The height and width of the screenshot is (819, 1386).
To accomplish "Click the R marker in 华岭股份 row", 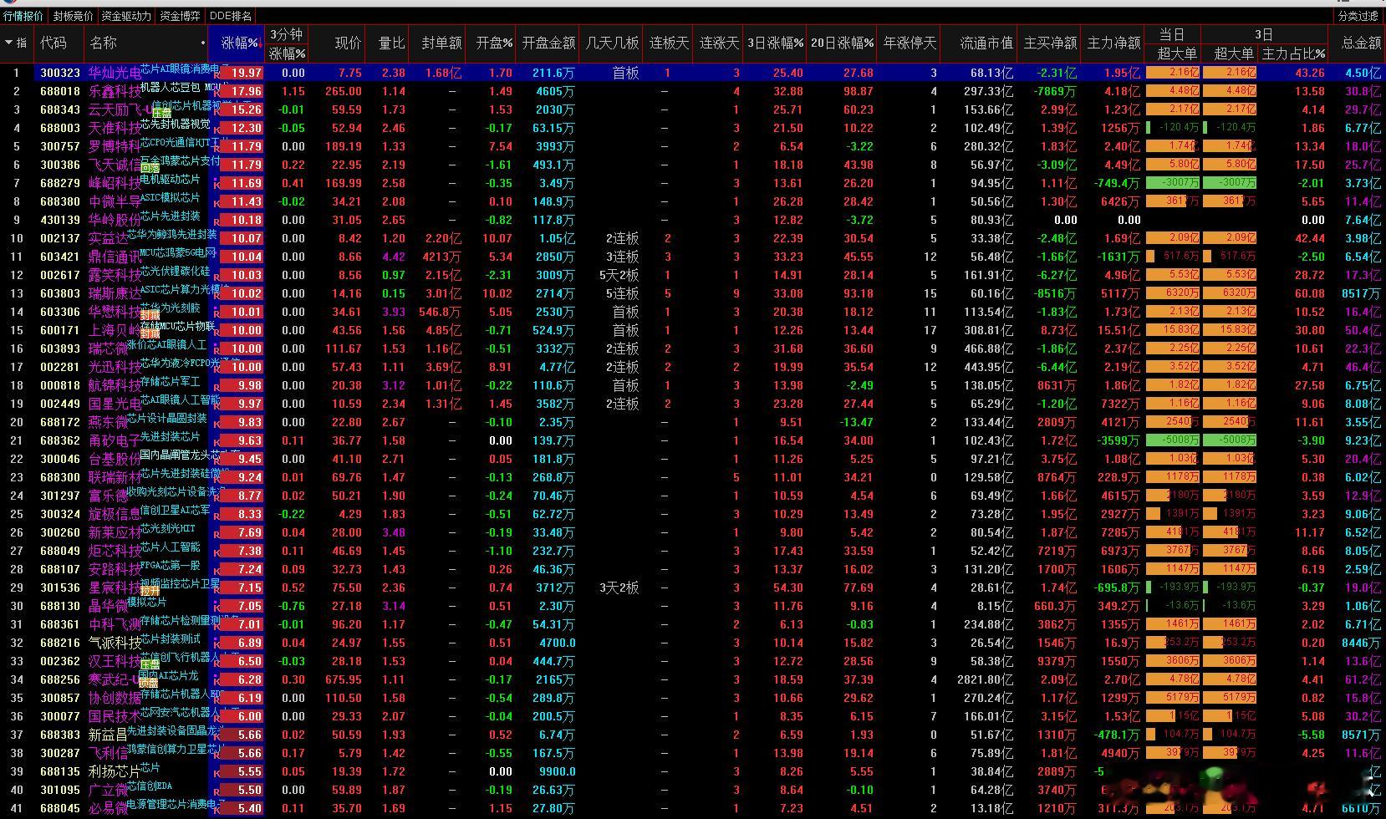I will coord(217,221).
